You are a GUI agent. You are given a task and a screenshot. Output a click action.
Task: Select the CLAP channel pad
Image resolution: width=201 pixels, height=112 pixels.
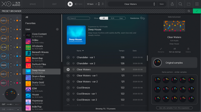coord(4,56)
